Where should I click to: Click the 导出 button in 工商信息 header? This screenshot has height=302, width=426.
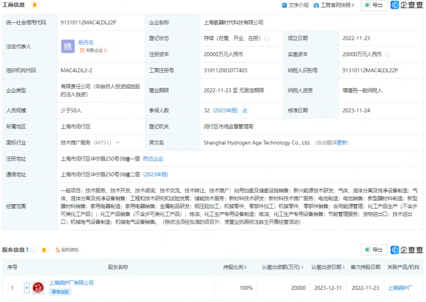374,5
